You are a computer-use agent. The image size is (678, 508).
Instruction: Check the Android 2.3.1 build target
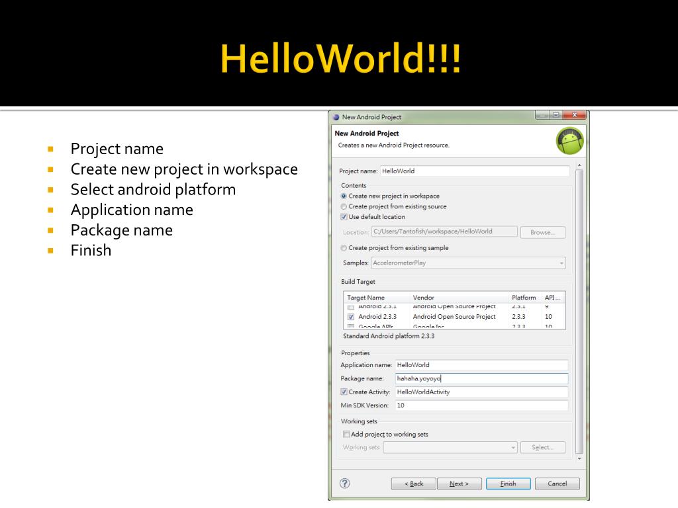pos(351,307)
